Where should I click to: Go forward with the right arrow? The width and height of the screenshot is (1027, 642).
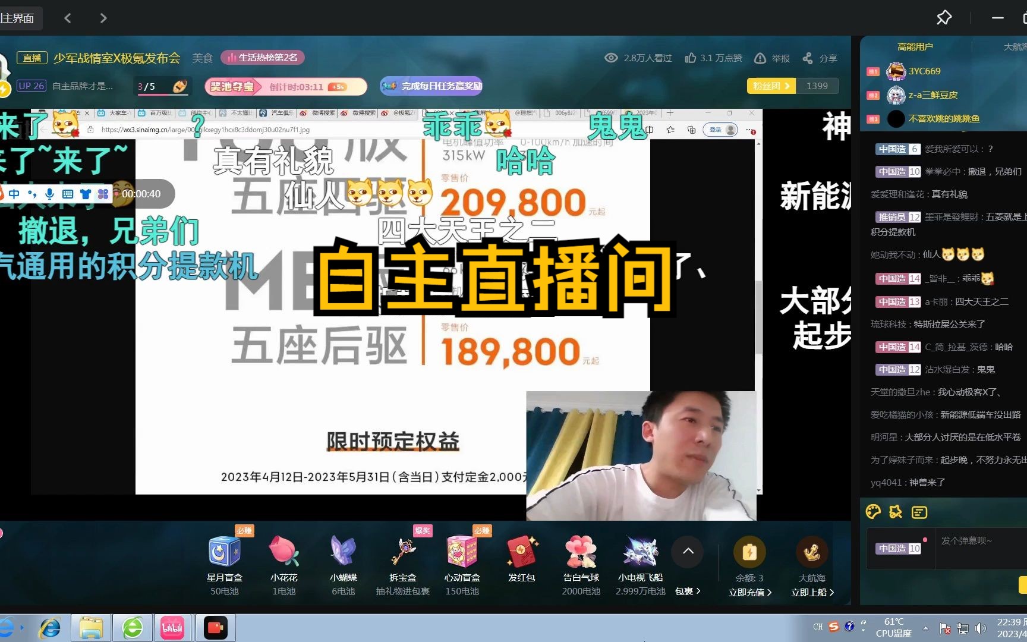[103, 18]
